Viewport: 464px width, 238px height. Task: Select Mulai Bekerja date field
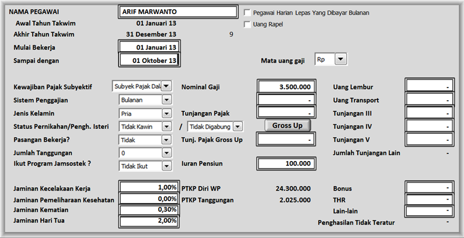149,47
